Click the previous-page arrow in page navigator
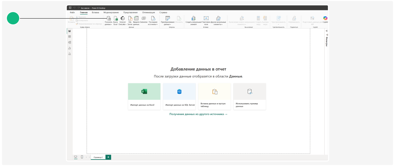 point(86,157)
